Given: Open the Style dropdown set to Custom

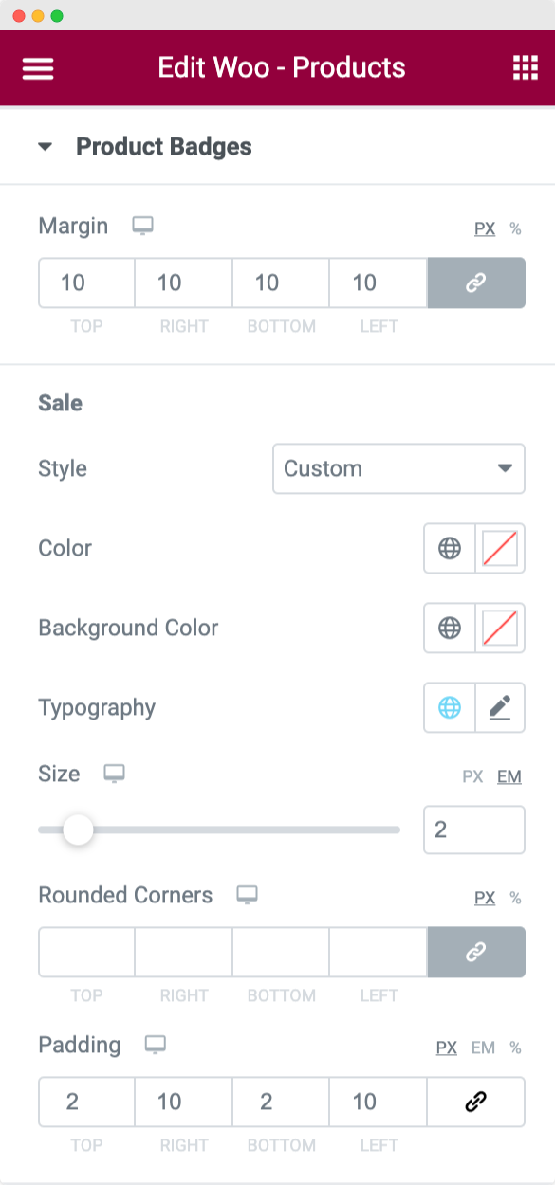Looking at the screenshot, I should 398,468.
